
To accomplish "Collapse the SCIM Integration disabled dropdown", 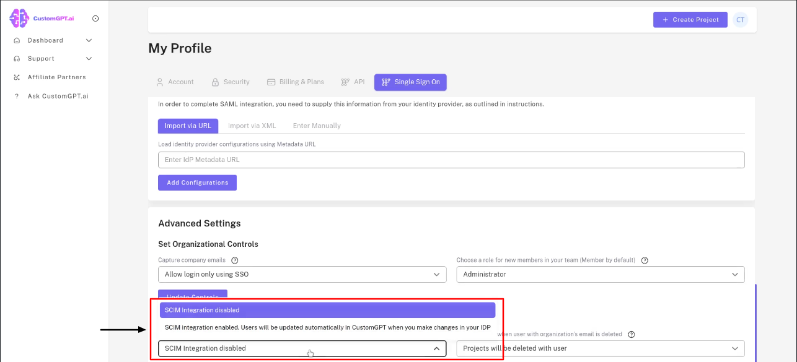I will tap(436, 348).
